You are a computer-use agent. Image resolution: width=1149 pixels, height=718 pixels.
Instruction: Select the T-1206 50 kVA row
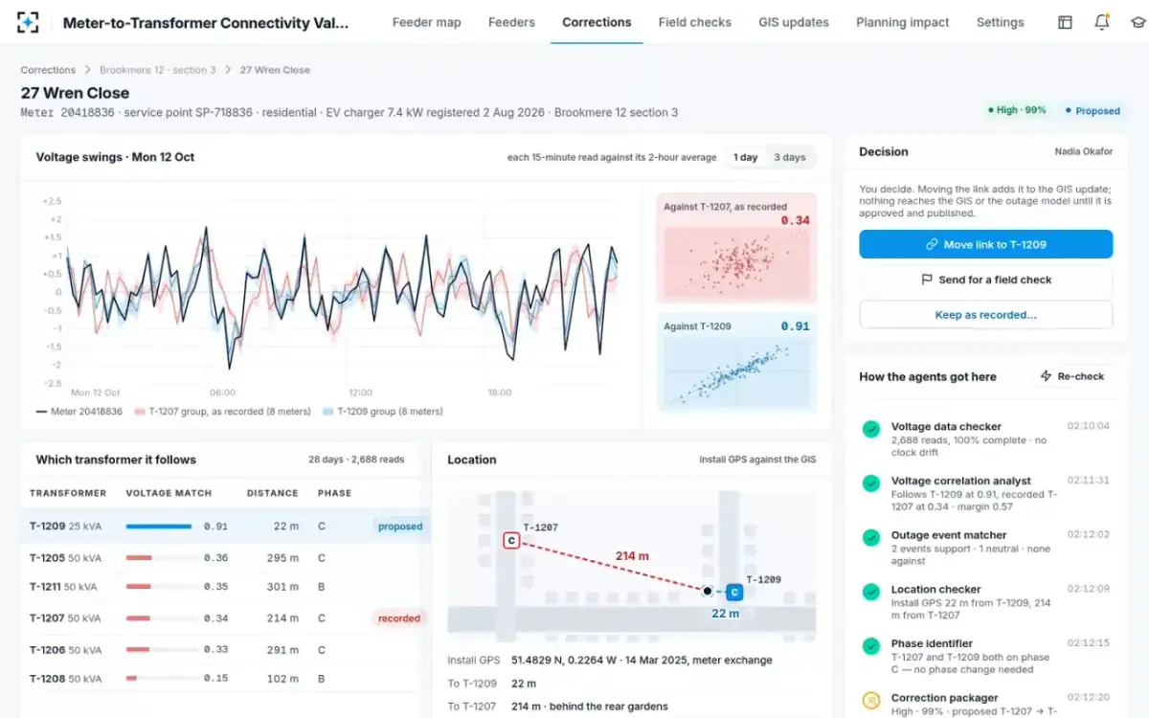[x=226, y=650]
